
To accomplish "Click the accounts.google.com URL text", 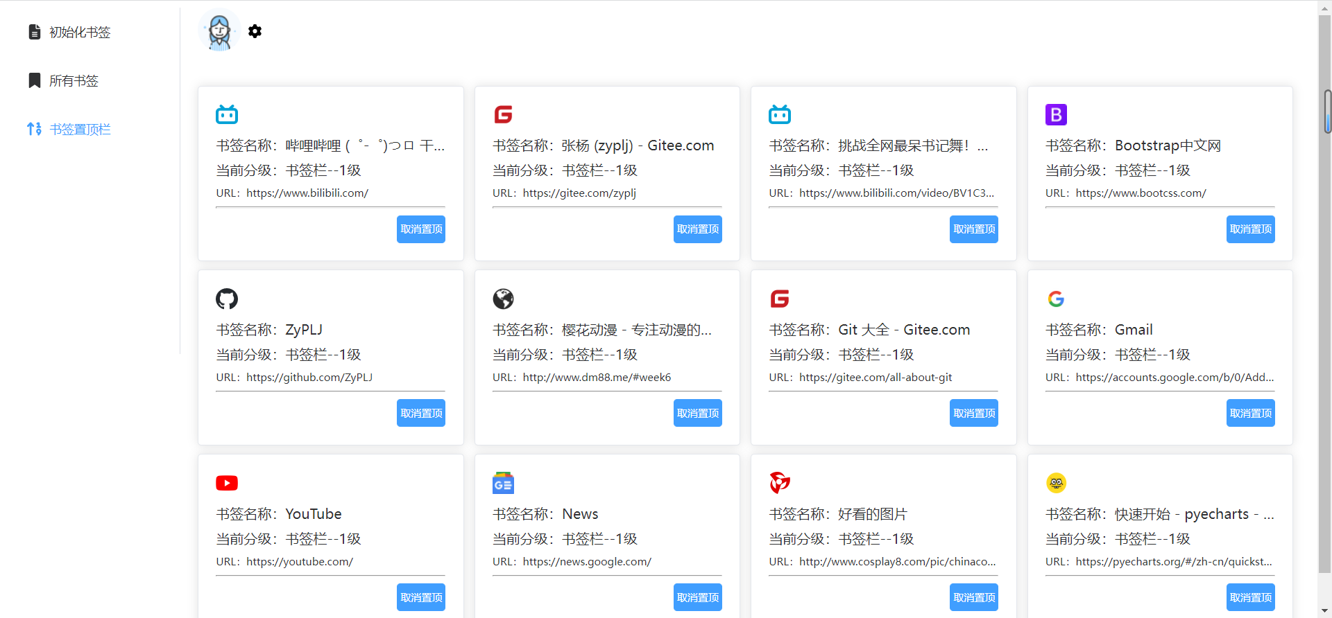I will pos(1175,378).
